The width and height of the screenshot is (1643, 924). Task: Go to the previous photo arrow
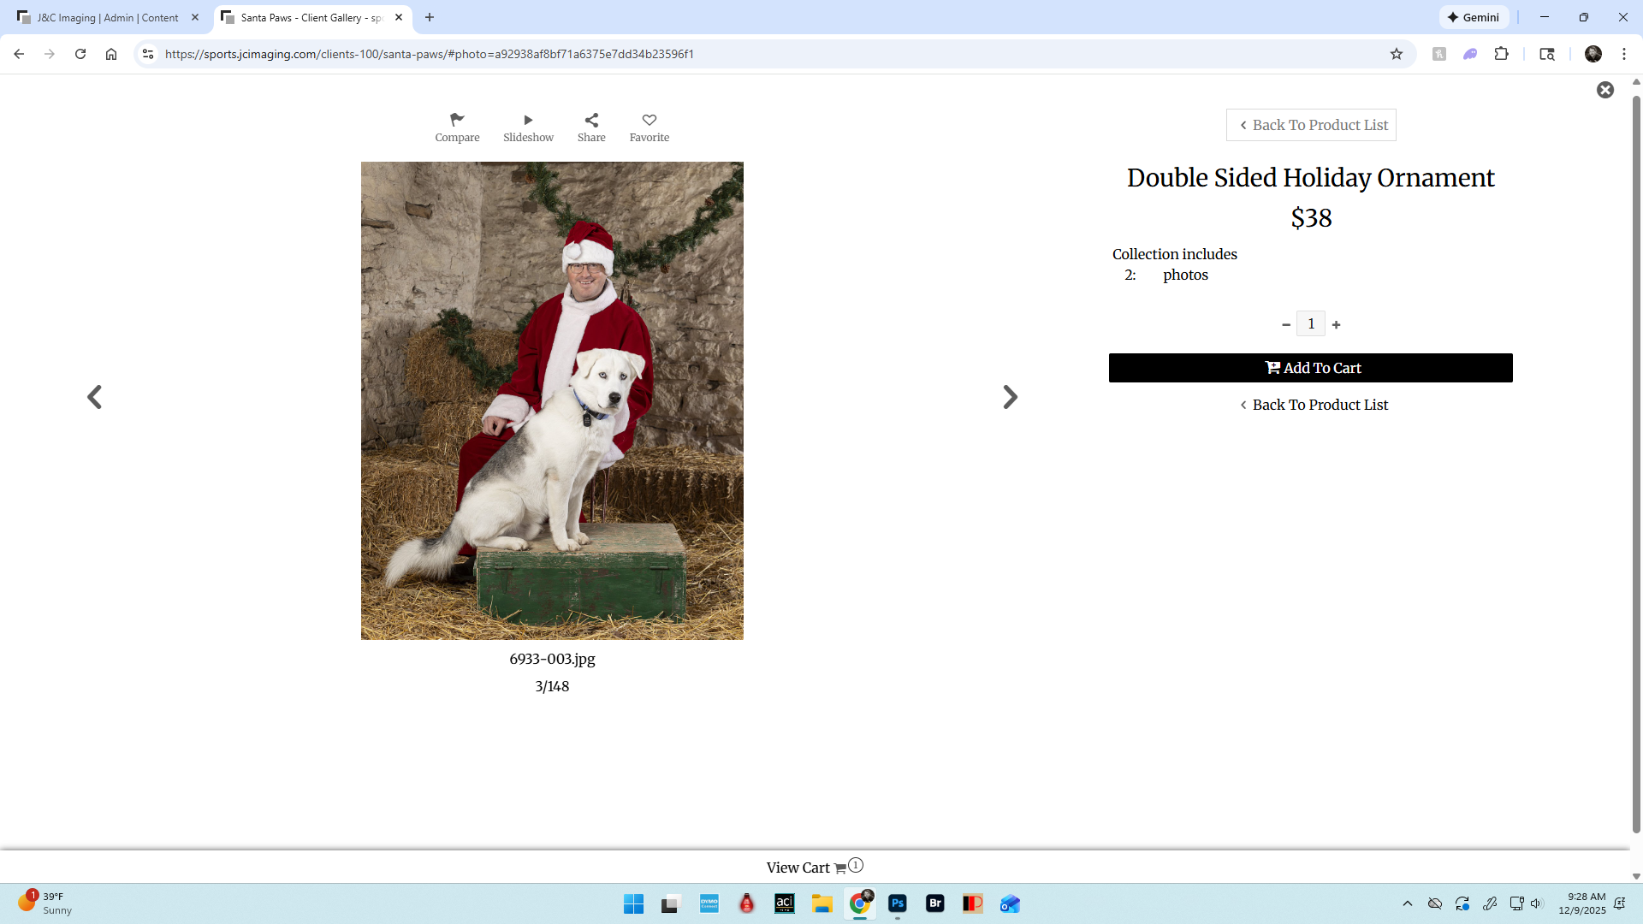(x=94, y=397)
